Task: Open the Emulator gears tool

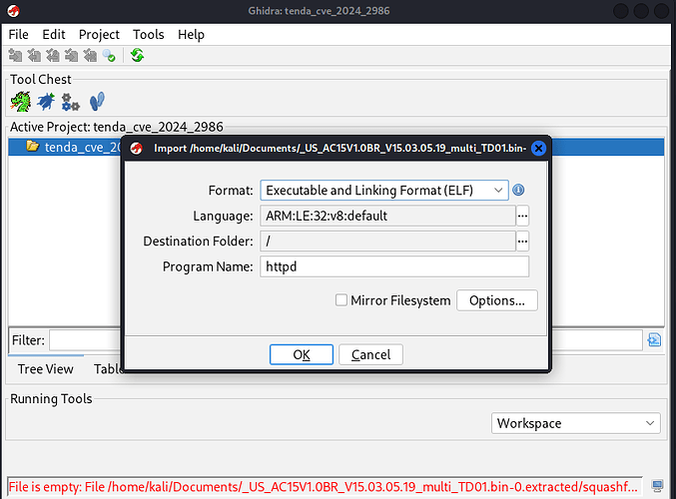Action: click(x=70, y=102)
